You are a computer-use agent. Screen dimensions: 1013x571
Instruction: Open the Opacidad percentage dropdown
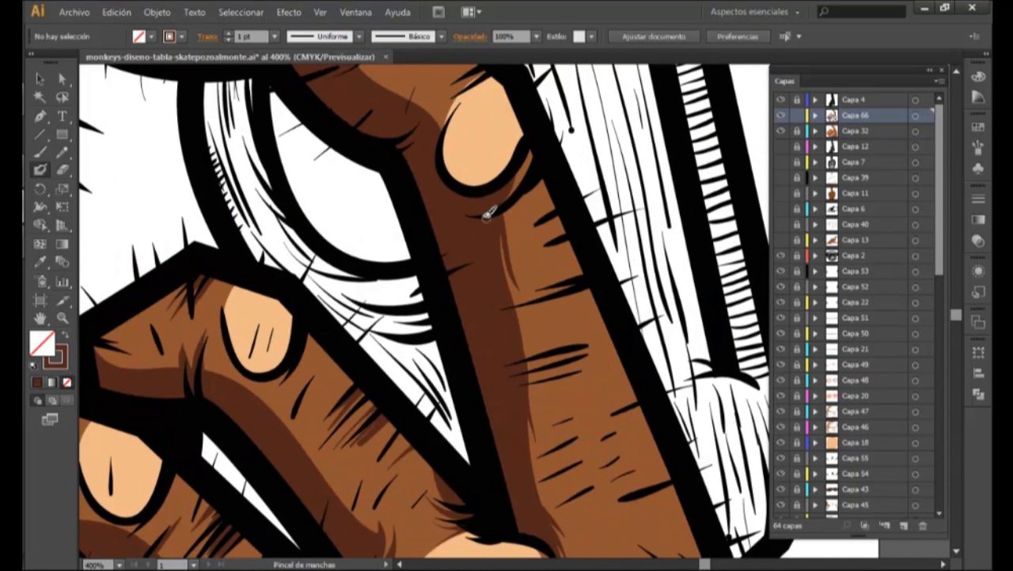coord(536,37)
